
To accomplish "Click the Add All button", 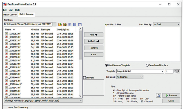I will (x=94, y=41).
